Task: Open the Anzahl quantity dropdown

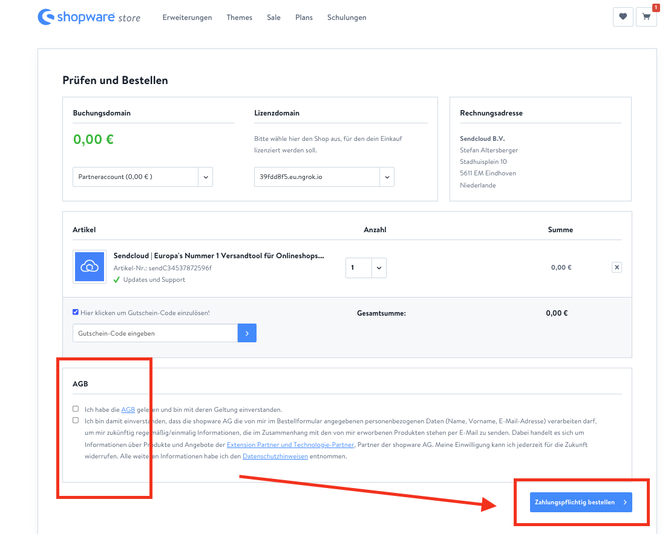Action: coord(366,268)
